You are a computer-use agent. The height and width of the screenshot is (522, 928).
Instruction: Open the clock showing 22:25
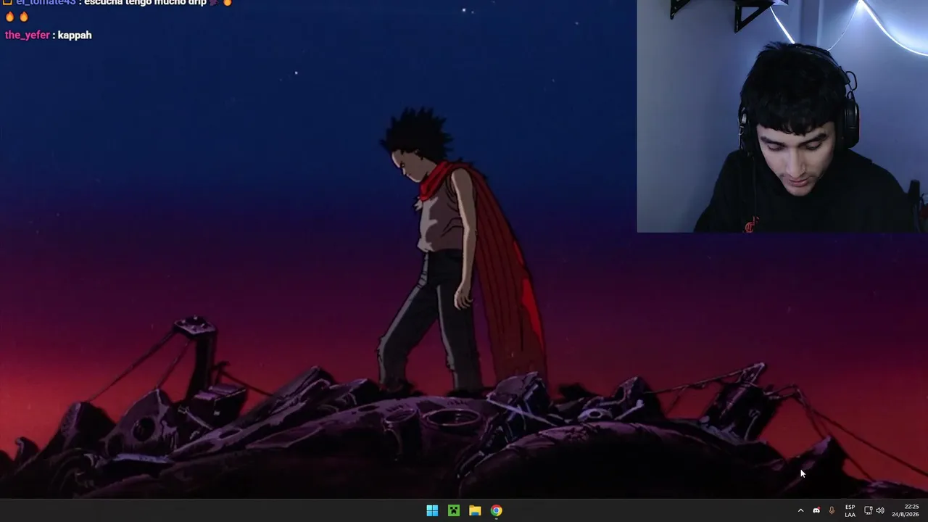[x=906, y=510]
